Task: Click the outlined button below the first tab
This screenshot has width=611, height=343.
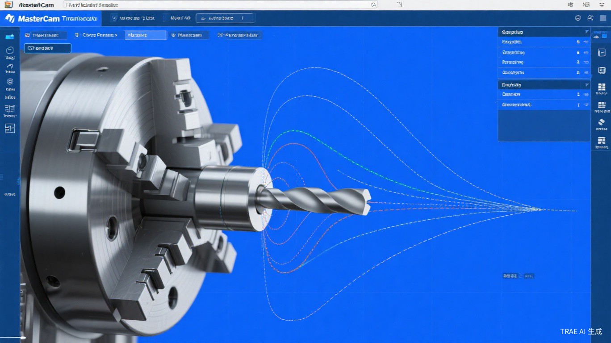Action: [48, 48]
